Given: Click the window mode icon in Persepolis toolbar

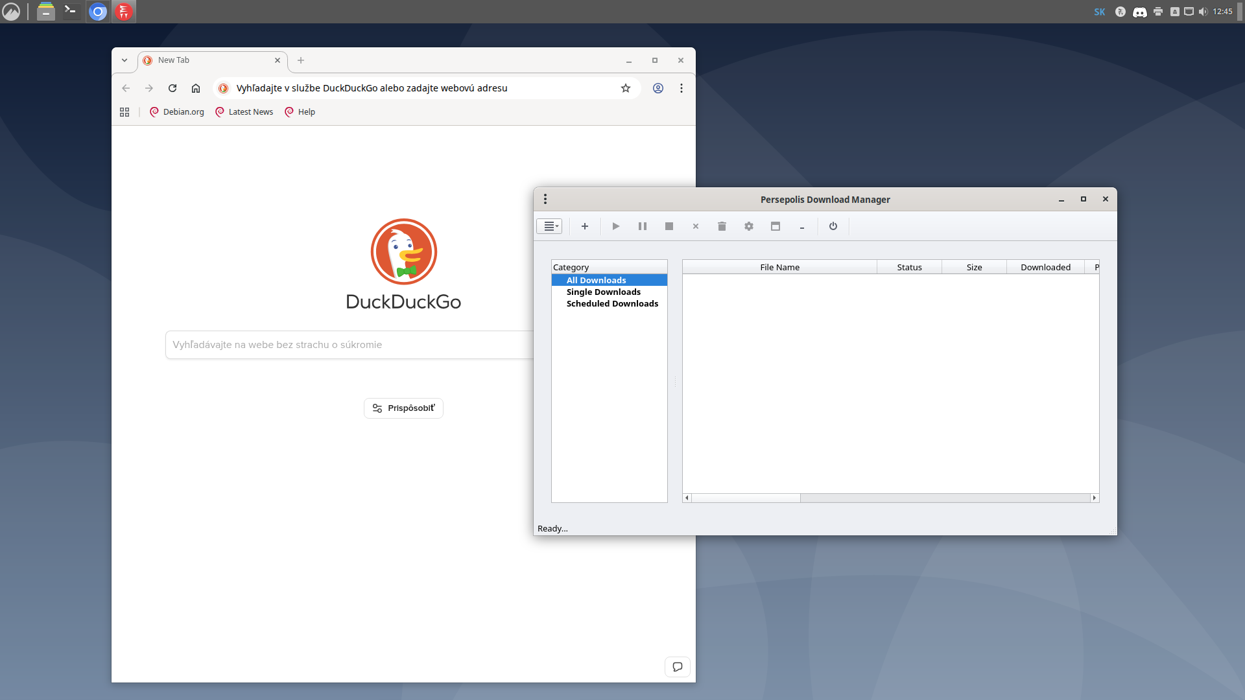Looking at the screenshot, I should [x=776, y=226].
